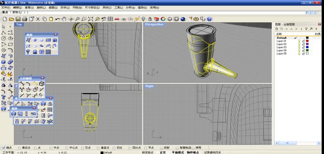Toggle 记录建构历史 in status bar
324x154 pixels.
tap(213, 152)
